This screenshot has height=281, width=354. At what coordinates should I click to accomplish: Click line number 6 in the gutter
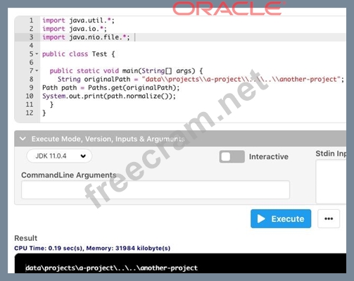pos(32,63)
